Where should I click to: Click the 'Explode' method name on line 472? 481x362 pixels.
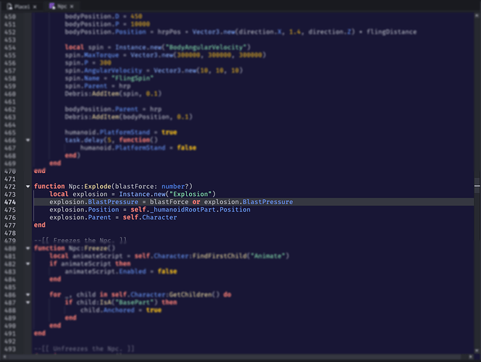tap(98, 186)
